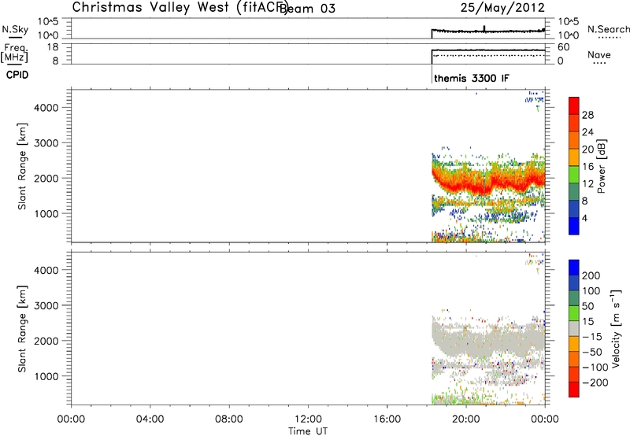This screenshot has width=630, height=436.
Task: Click the date "25/May/2012"
Action: 502,8
